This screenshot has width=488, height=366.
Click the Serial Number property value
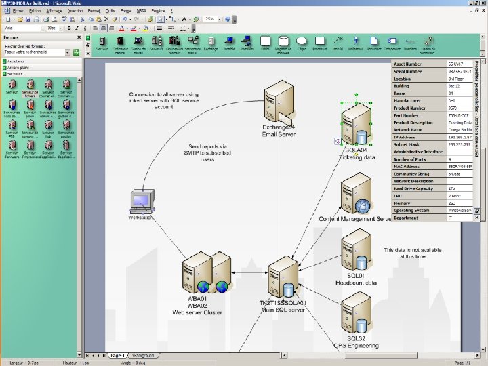point(460,71)
